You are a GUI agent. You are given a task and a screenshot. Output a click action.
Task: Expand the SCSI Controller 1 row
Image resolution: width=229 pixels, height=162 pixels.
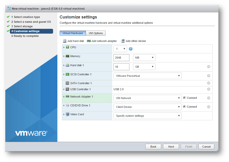[64, 74]
